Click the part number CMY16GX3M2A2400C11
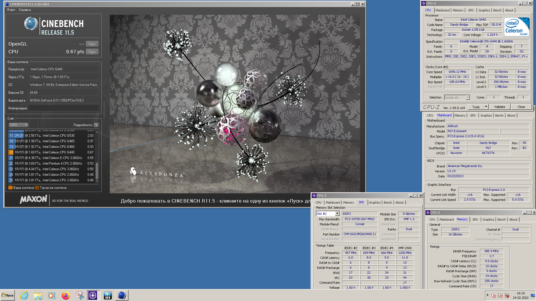Viewport: 536px width, 301px height. point(360,234)
